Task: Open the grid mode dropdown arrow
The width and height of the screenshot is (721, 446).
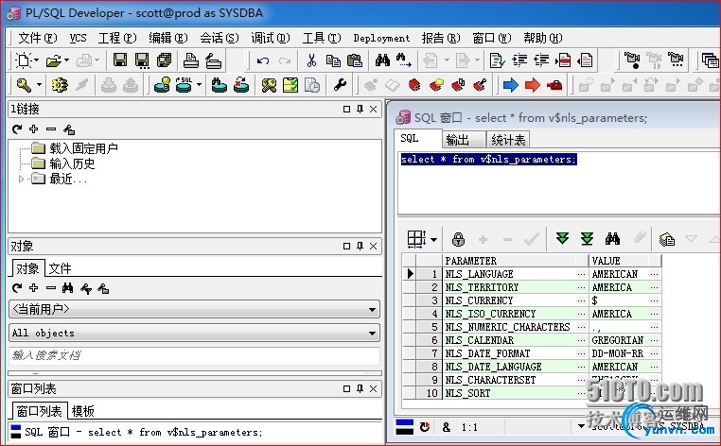Action: click(x=433, y=240)
